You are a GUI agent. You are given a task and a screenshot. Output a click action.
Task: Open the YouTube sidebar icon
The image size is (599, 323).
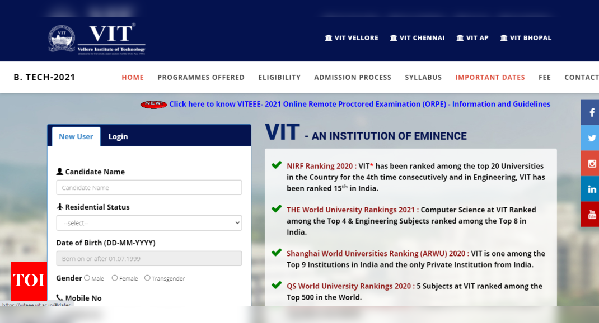pos(590,214)
